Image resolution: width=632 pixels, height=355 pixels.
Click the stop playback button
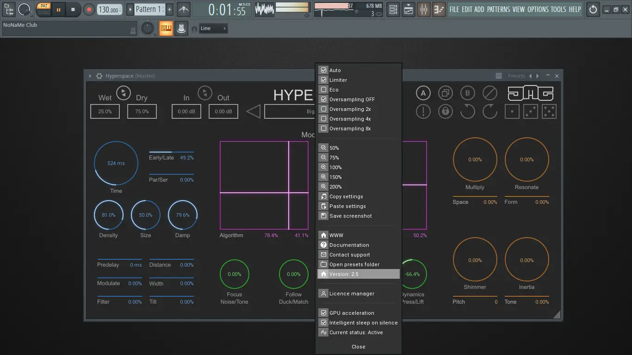73,9
